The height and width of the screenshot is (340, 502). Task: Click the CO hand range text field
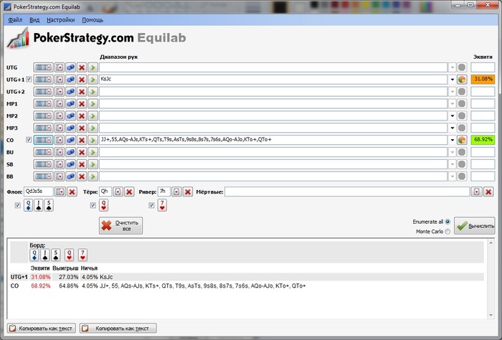[273, 140]
